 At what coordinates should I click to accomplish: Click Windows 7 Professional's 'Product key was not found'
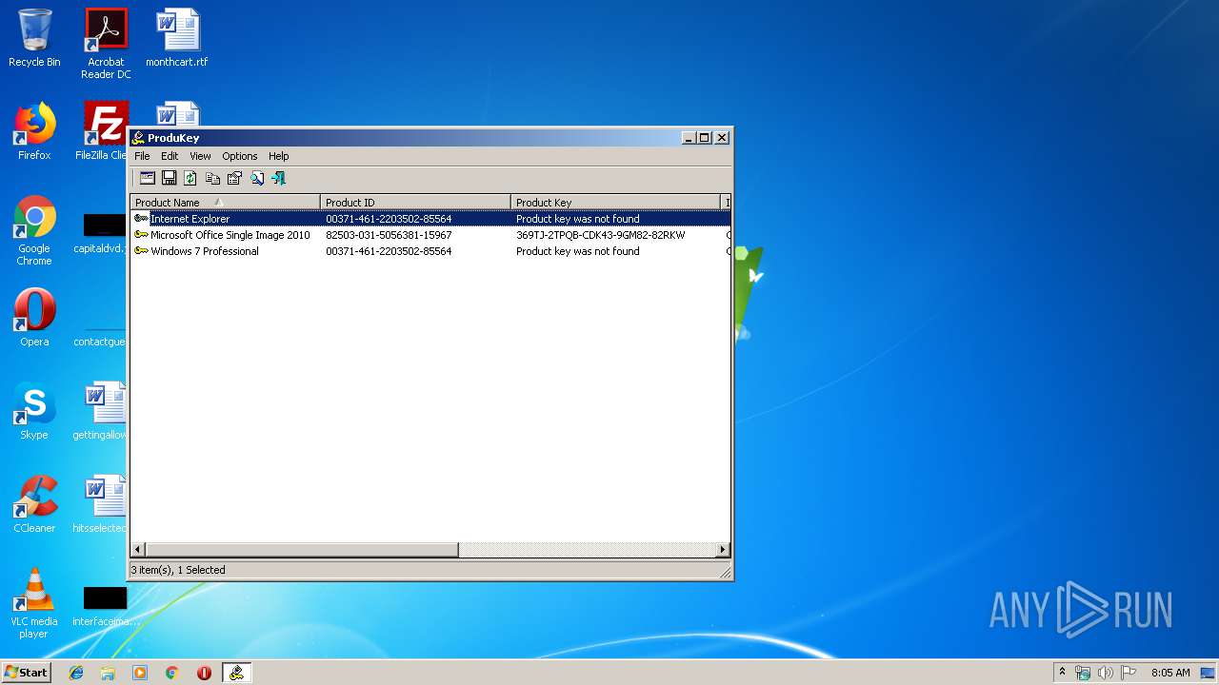click(x=577, y=251)
